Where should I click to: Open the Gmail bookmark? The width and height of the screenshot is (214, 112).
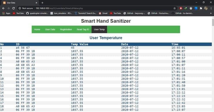(103, 13)
